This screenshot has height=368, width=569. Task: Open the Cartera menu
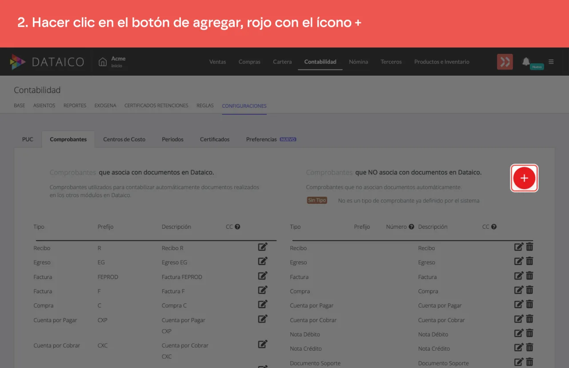(x=282, y=62)
